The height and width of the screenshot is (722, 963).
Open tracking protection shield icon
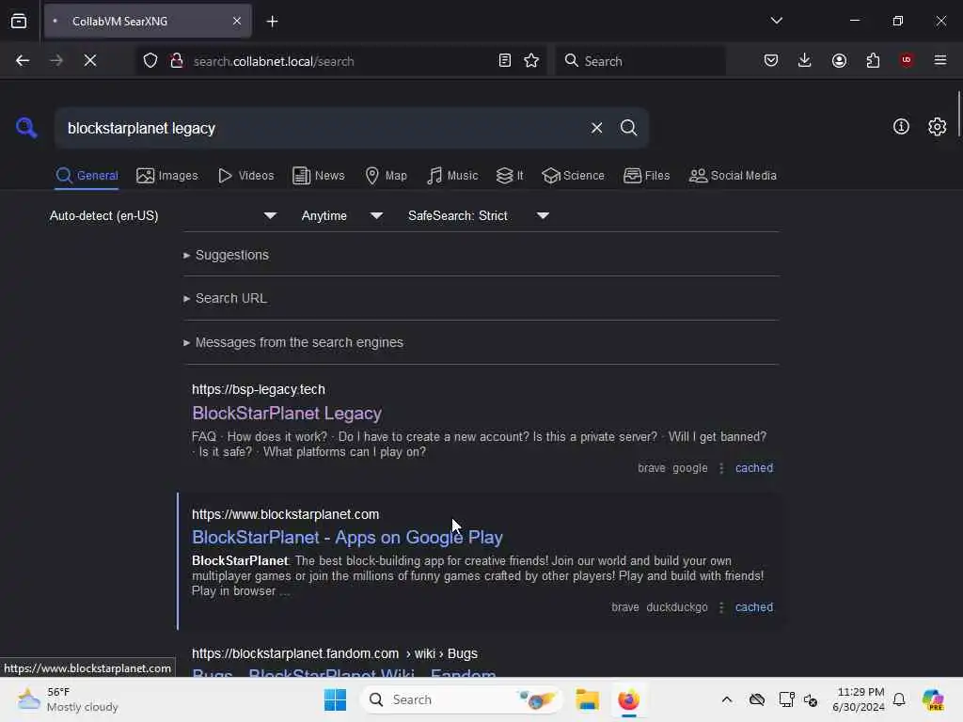(150, 60)
